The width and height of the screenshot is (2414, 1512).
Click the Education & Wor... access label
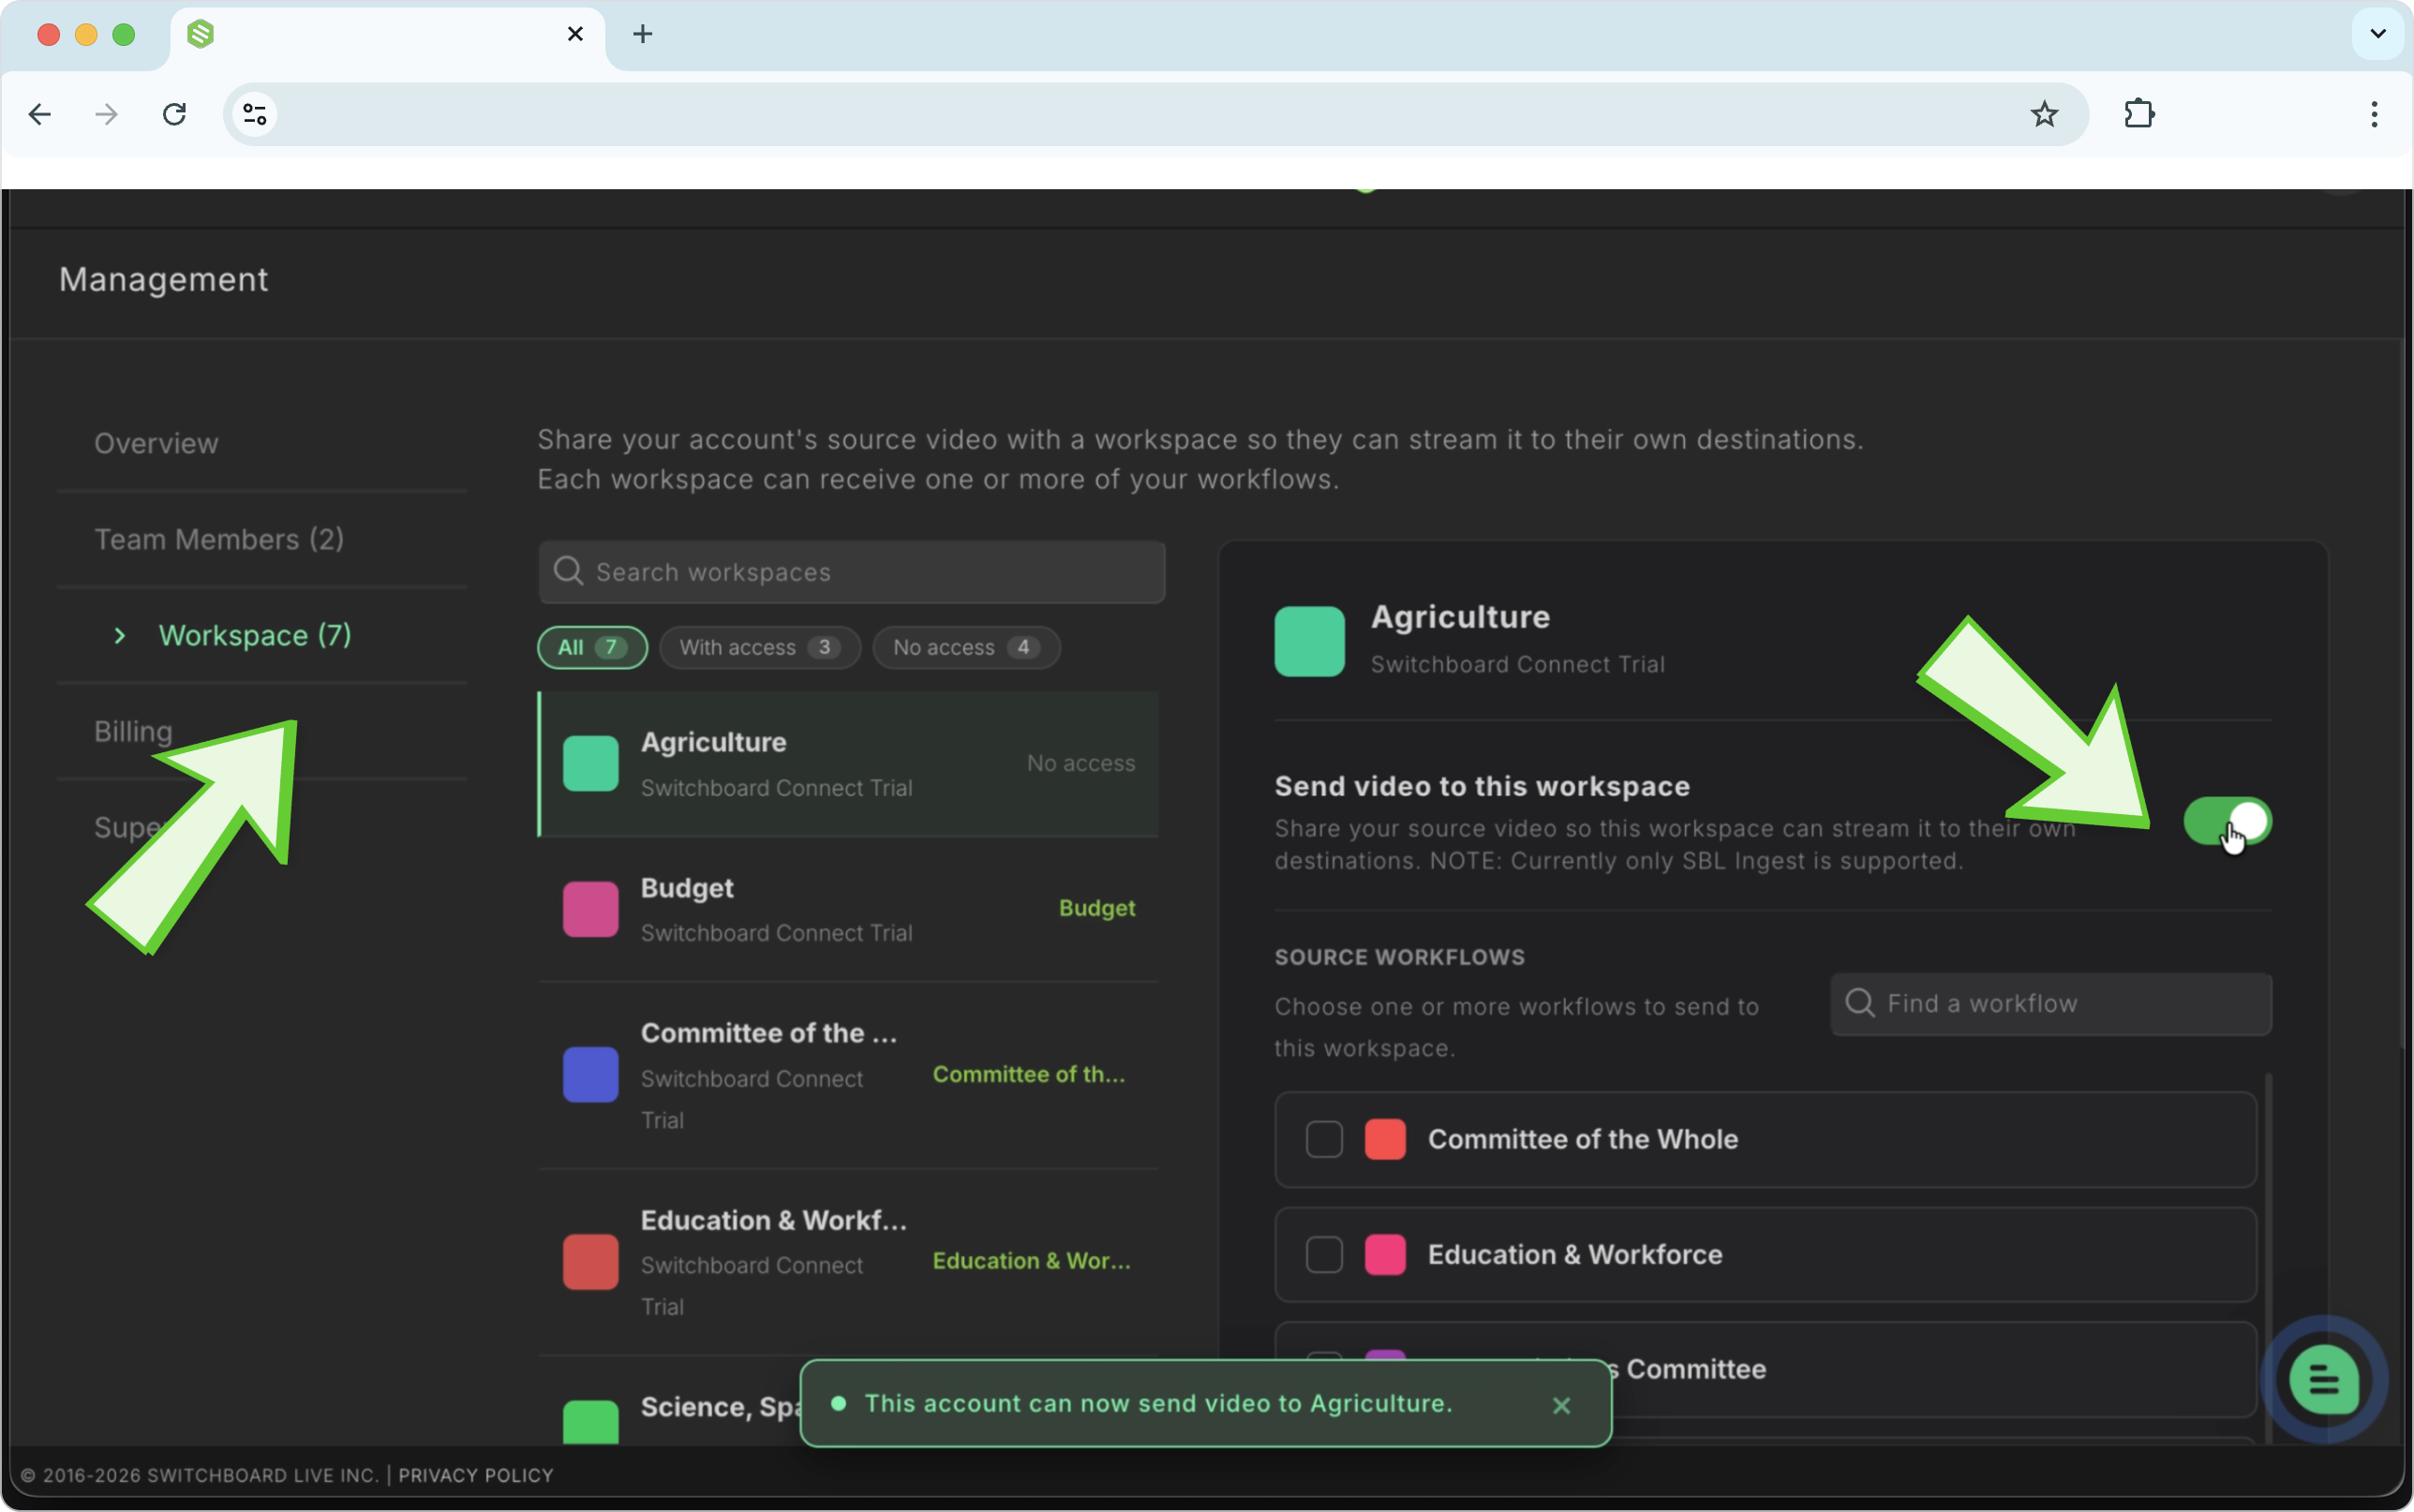(x=1032, y=1261)
